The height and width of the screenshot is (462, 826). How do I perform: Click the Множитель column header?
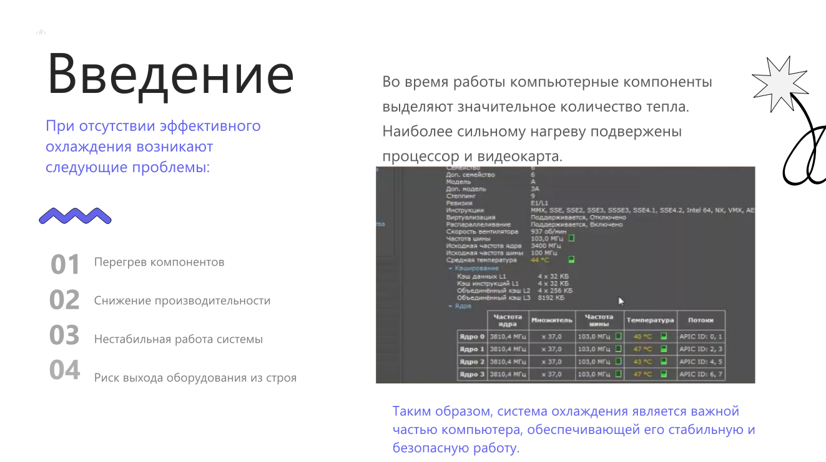pos(551,320)
